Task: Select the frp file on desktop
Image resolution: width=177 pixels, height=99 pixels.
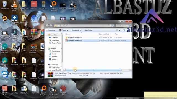Action: [34, 62]
